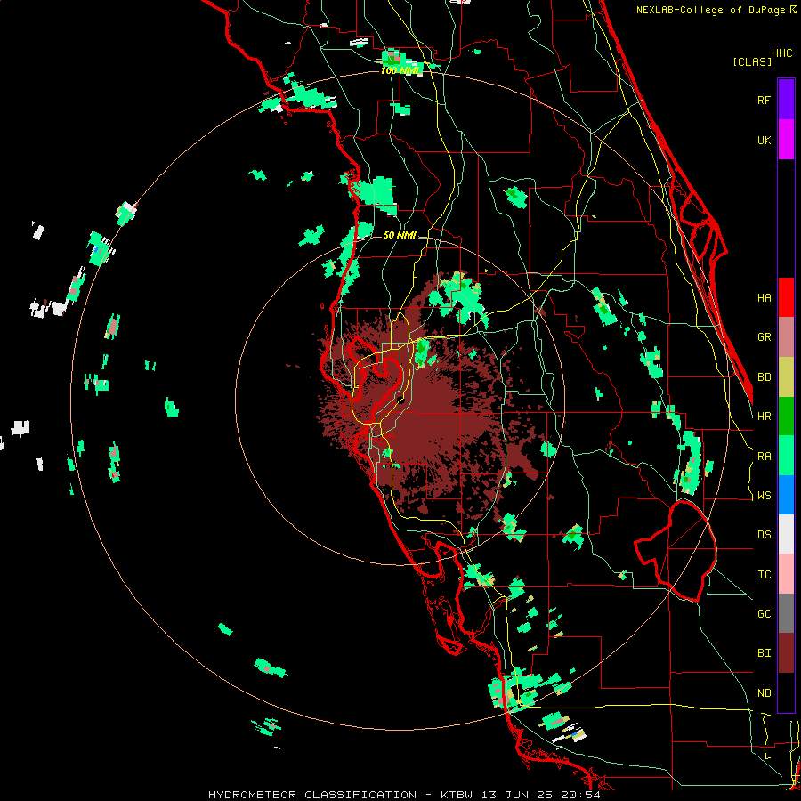Screen dimensions: 801x801
Task: Click the GC legend label
Action: tap(764, 613)
